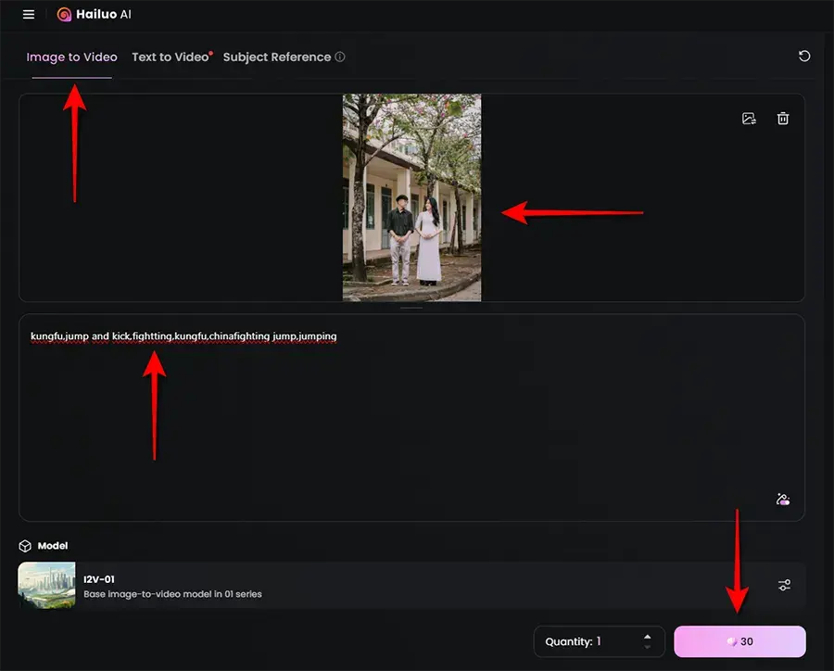Increase quantity with the up arrow
This screenshot has width=834, height=671.
pos(647,636)
